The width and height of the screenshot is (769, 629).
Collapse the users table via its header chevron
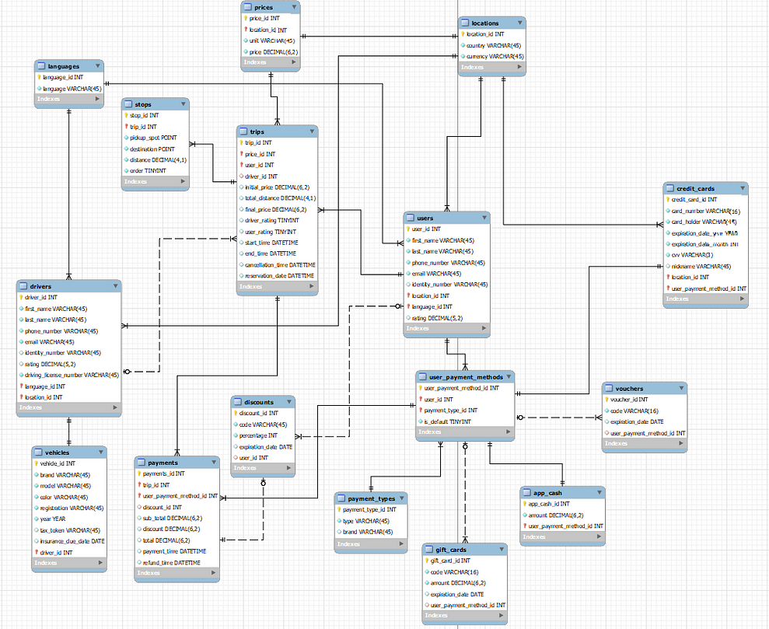pos(484,218)
